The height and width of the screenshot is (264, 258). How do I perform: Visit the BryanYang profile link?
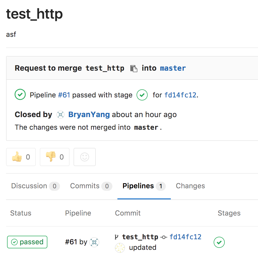click(89, 115)
